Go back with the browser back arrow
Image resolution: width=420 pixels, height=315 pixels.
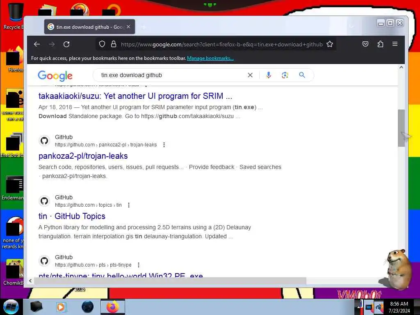[37, 44]
